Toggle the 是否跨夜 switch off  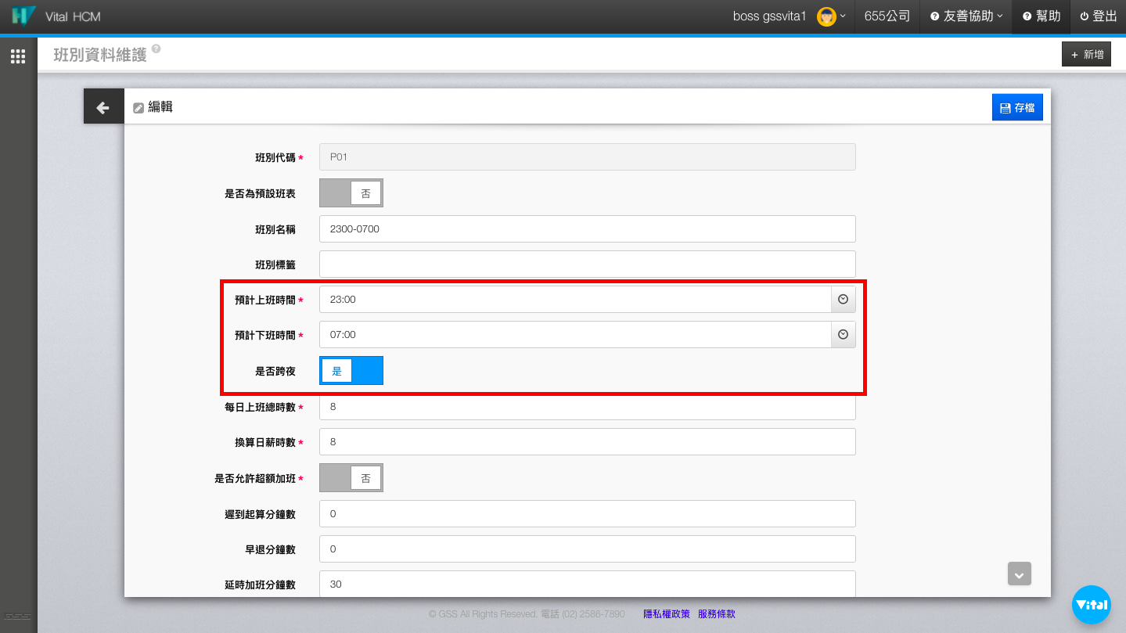click(x=351, y=371)
